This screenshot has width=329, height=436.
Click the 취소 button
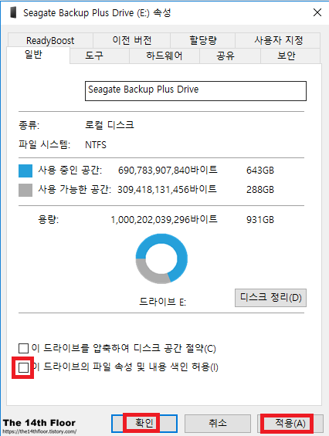218,424
